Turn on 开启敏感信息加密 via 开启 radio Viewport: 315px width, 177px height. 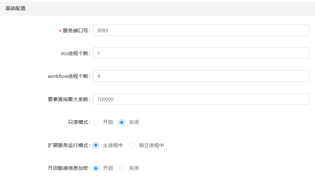tap(96, 168)
